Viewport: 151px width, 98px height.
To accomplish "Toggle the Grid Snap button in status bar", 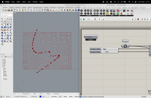I will pyautogui.click(x=54, y=96).
